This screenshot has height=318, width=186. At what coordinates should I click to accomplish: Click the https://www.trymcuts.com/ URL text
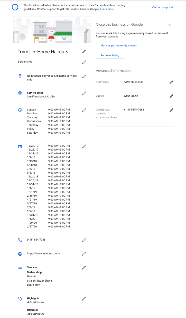43,254
